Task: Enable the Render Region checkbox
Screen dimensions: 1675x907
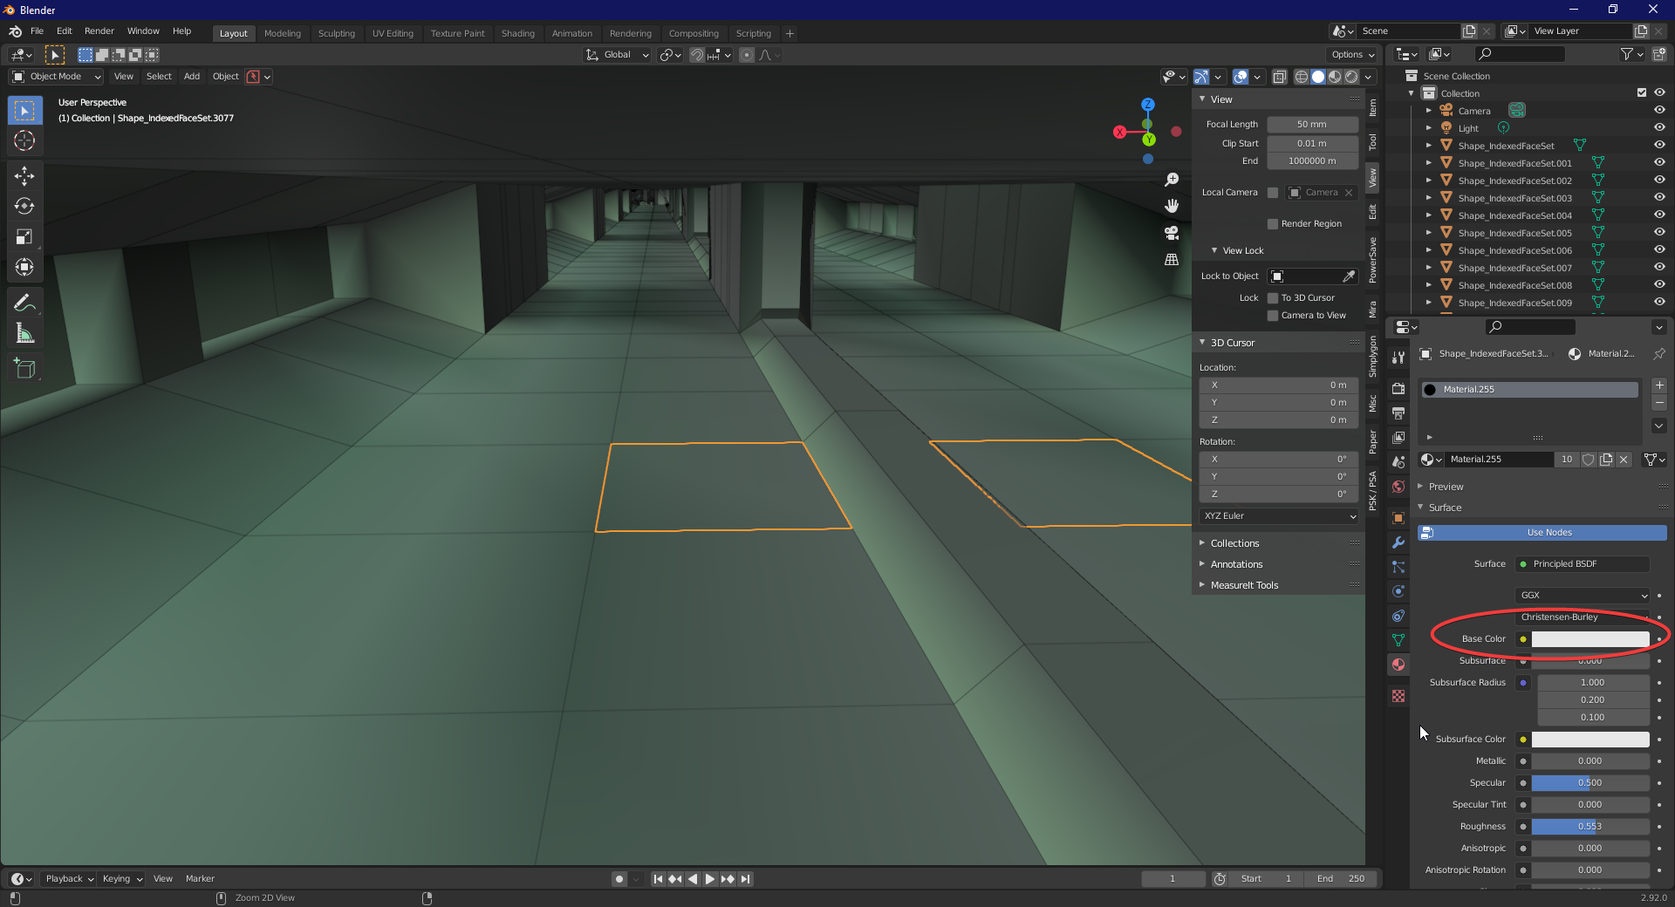Action: (1273, 224)
